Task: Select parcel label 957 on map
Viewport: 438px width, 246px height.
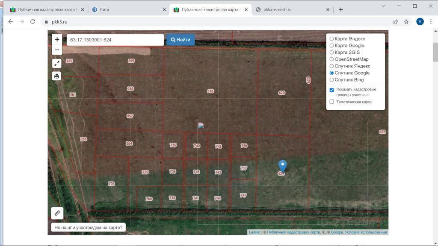Action: [130, 116]
